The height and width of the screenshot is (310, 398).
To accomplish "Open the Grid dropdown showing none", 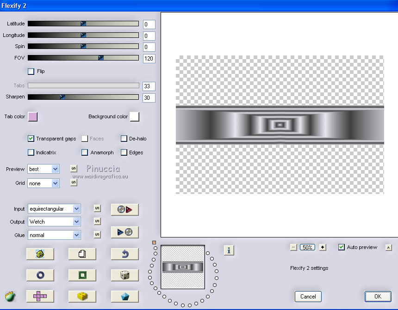I will click(44, 183).
